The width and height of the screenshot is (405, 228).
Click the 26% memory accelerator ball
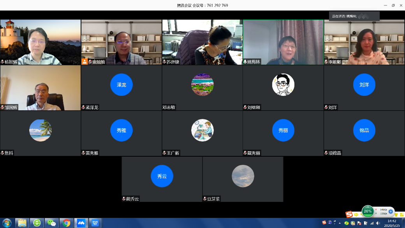[x=368, y=211]
